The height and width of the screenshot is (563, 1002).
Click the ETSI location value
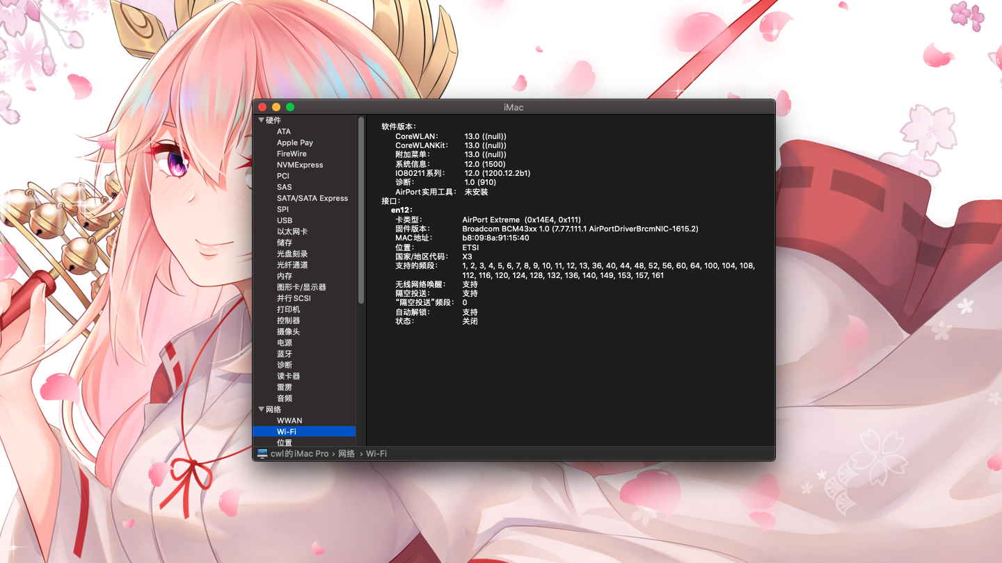(x=470, y=247)
